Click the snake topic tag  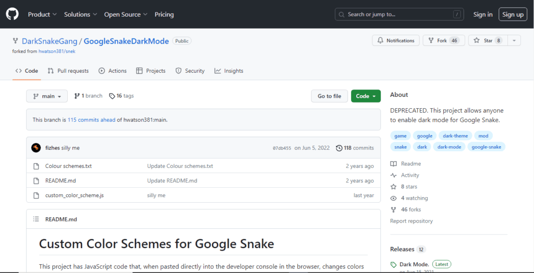(x=400, y=147)
